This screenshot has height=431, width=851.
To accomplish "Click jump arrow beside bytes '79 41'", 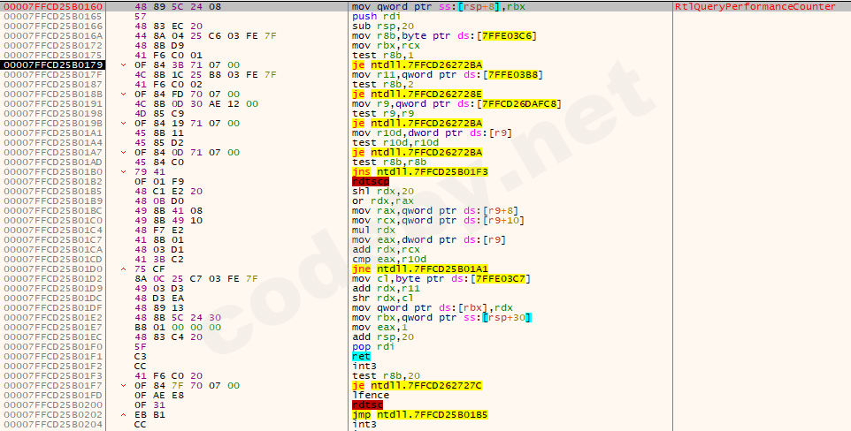I will pyautogui.click(x=124, y=172).
